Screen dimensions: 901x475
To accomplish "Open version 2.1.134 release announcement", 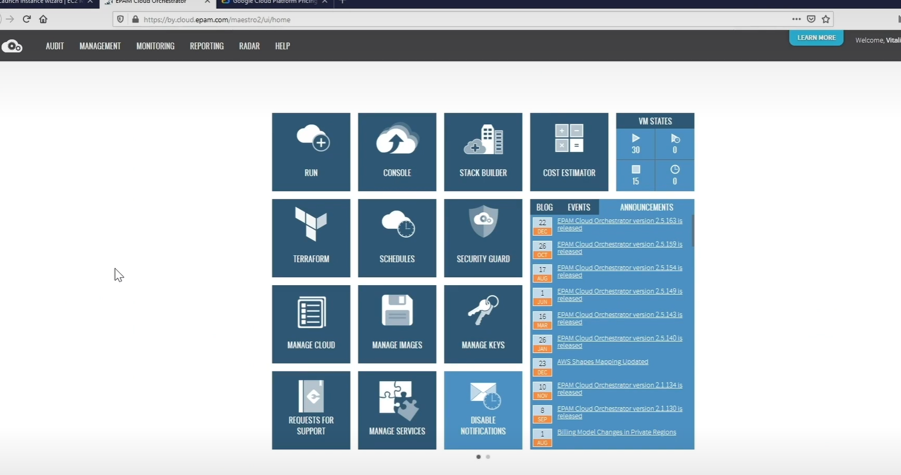I will [620, 389].
